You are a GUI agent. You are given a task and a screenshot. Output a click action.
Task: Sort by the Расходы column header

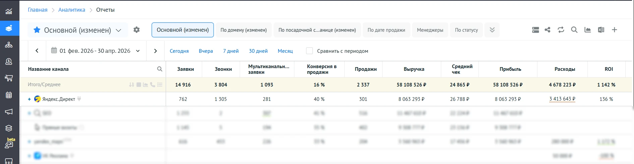(565, 69)
